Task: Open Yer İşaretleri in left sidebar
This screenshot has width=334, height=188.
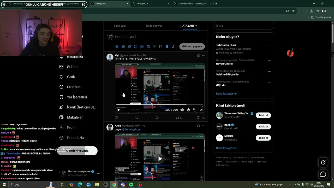Action: pyautogui.click(x=73, y=97)
